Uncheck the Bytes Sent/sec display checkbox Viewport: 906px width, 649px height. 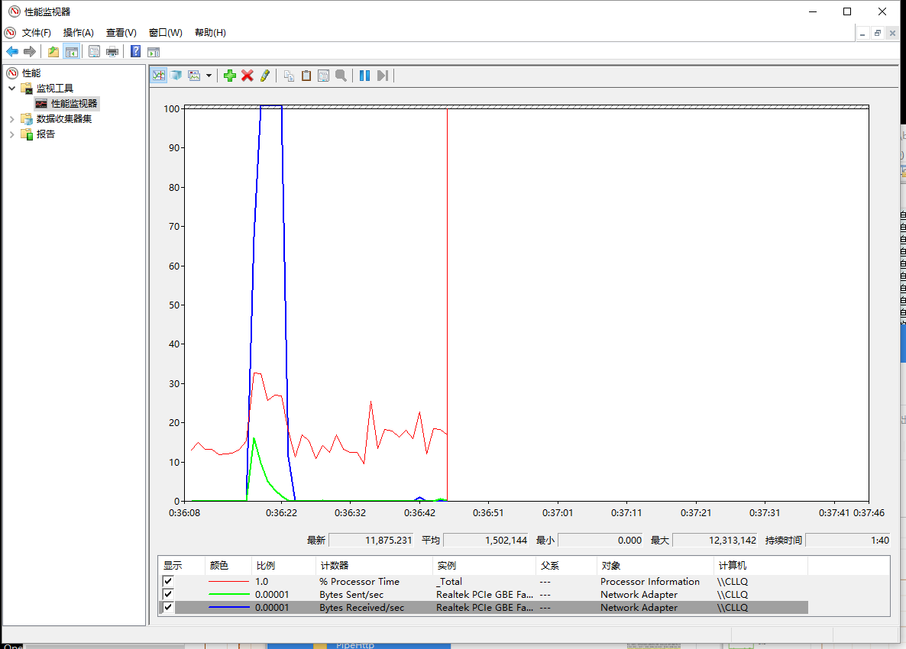[x=168, y=595]
